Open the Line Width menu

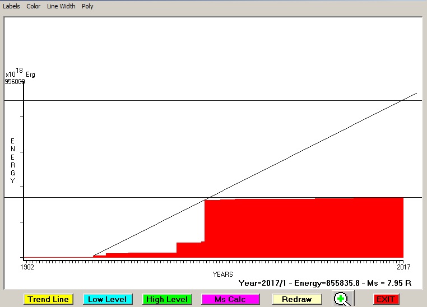(61, 6)
